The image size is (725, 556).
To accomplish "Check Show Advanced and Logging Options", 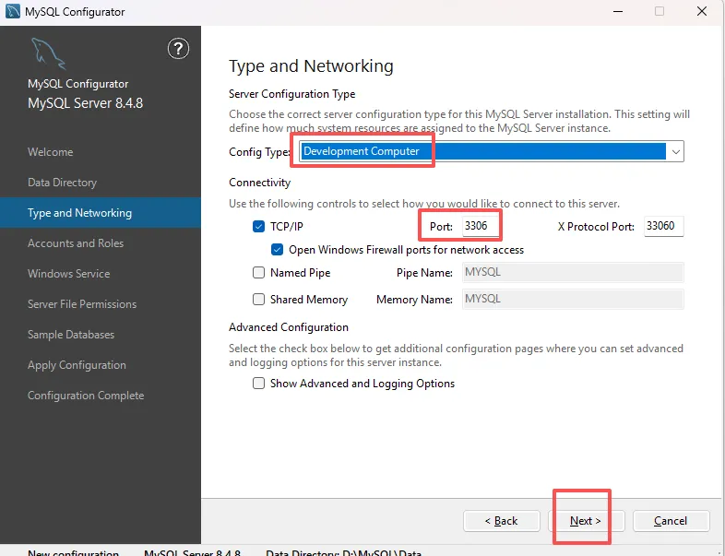I will (258, 384).
